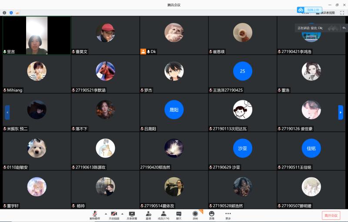
Task: Expand video options arrow beside 开启视频
Action: 122,214
